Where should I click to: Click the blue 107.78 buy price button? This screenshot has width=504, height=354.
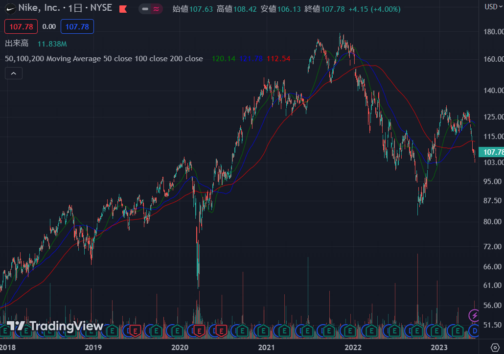click(x=77, y=27)
